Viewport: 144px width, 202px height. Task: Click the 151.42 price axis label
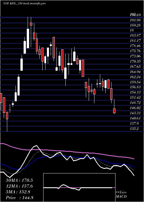click(135, 98)
